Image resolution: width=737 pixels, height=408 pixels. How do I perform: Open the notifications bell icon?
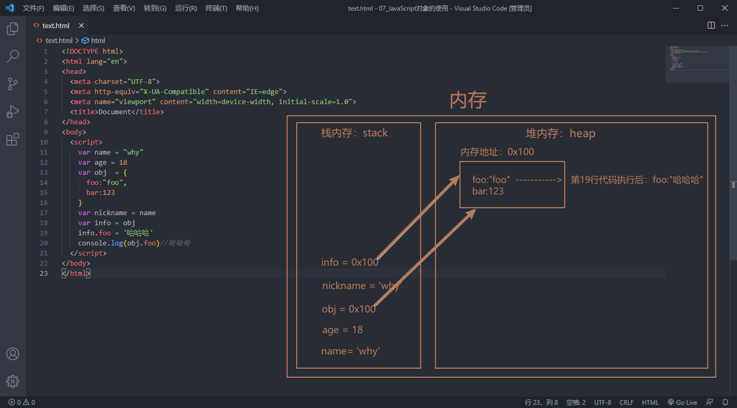click(x=725, y=402)
